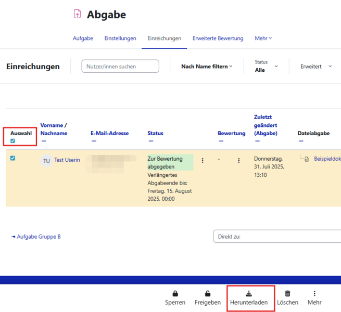341x312 pixels.
Task: Open the three-dot menu next to Status cell
Action: pos(203,161)
